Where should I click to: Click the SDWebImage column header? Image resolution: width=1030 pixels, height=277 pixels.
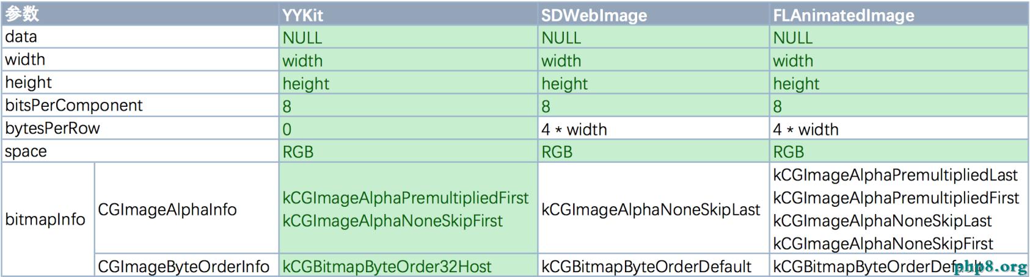(x=594, y=15)
